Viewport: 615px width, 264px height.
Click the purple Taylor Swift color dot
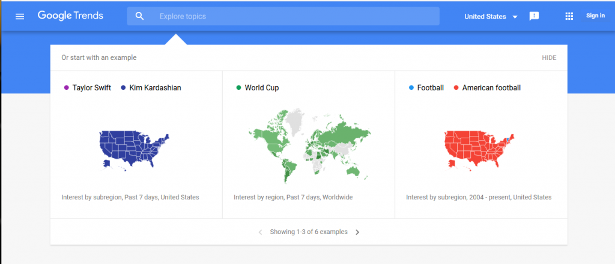[x=66, y=88]
